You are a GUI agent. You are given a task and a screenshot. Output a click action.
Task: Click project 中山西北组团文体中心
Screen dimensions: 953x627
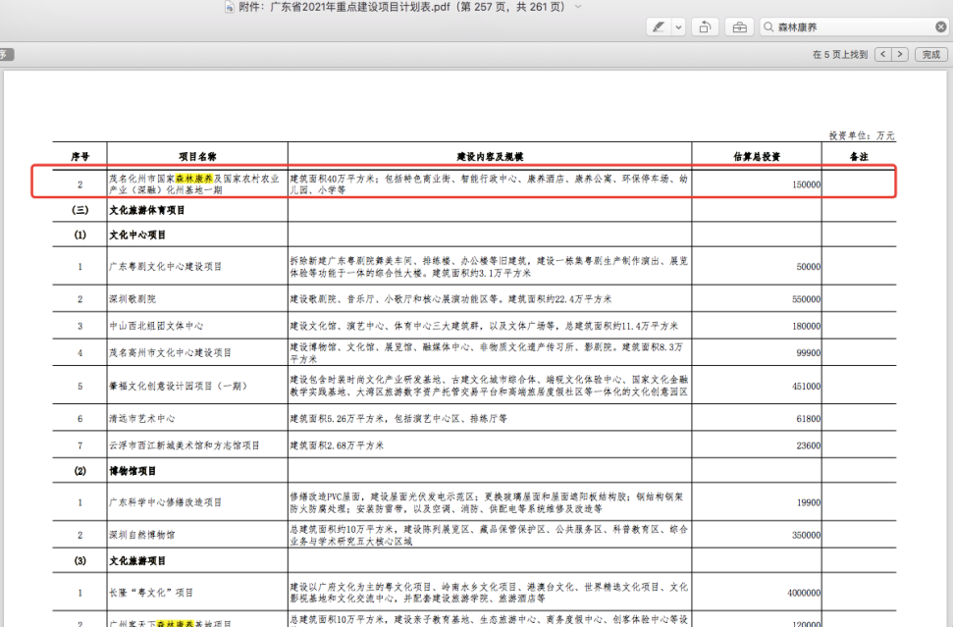[156, 326]
